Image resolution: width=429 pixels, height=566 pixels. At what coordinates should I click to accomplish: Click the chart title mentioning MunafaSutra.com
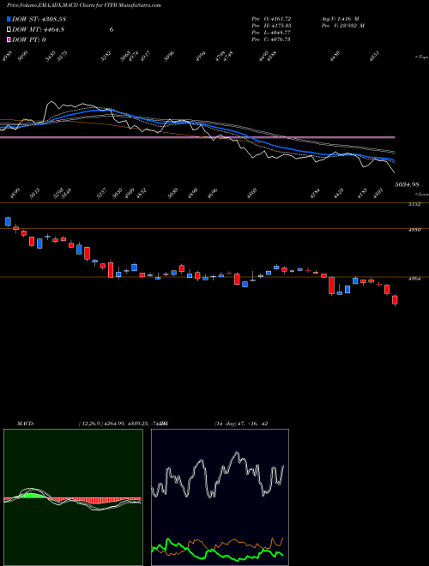tap(84, 5)
